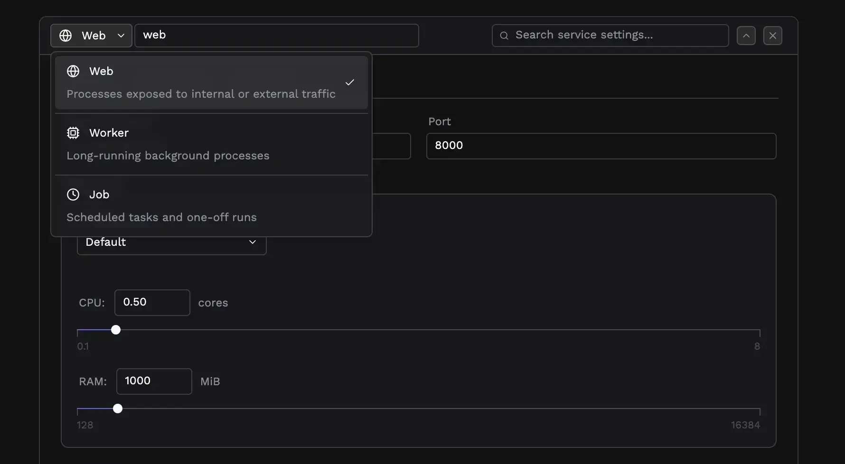Click the RAM input showing 1000
Viewport: 845px width, 464px height.
click(153, 381)
